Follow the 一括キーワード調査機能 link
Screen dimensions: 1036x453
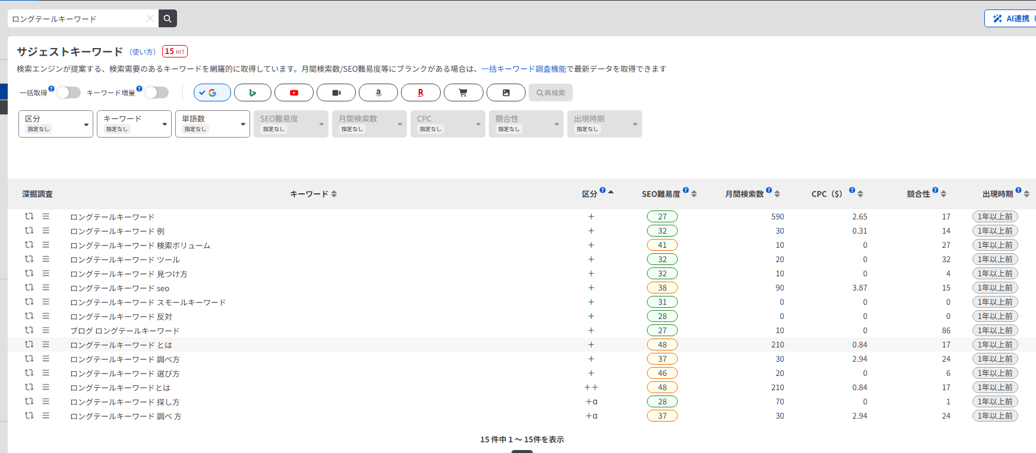click(x=523, y=69)
